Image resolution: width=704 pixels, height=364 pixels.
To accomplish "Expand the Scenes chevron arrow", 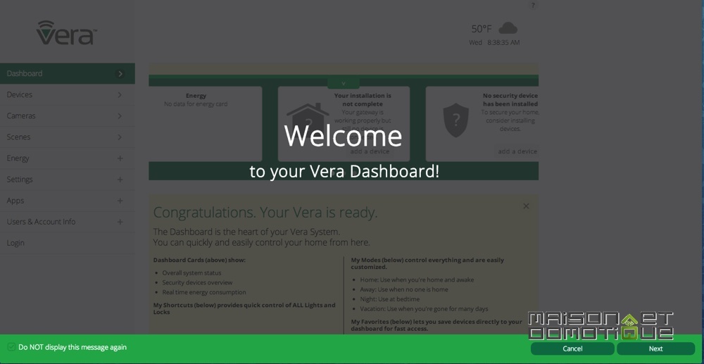I will tap(120, 137).
